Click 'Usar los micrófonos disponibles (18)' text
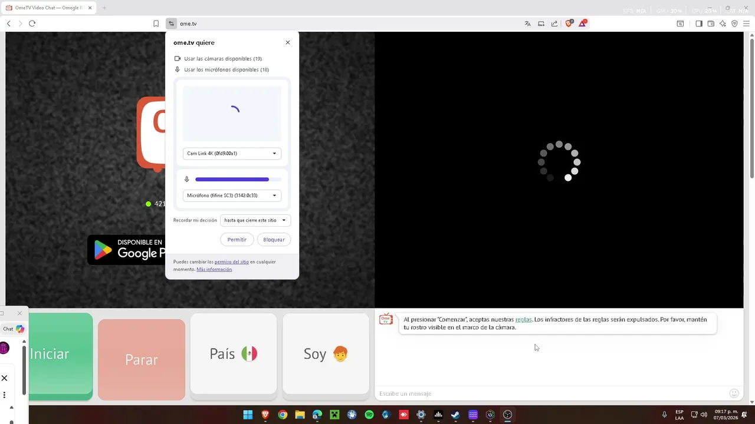 point(226,69)
